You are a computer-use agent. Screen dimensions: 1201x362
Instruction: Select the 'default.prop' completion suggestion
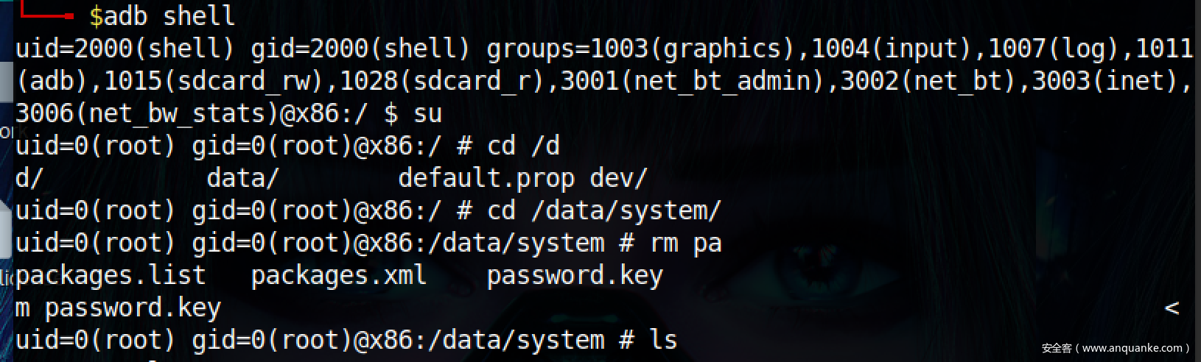(x=486, y=178)
